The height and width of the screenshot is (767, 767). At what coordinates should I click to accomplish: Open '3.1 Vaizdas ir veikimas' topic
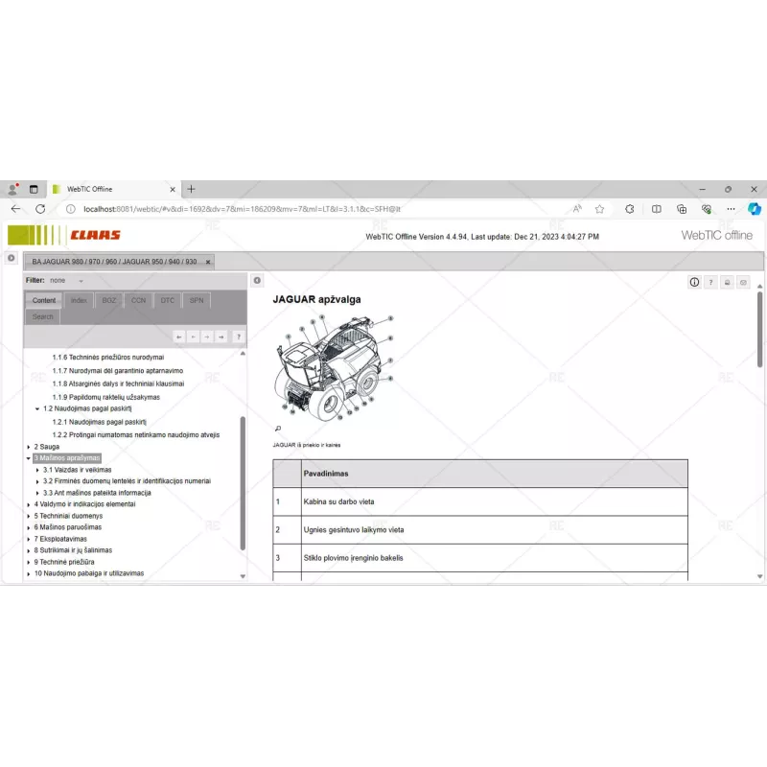click(76, 470)
